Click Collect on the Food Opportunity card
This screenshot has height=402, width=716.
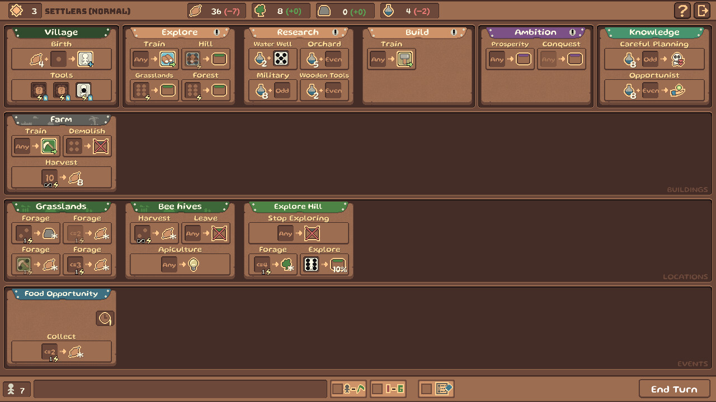[62, 351]
